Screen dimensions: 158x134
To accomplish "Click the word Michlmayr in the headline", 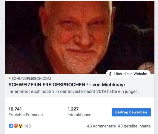I will click(x=113, y=85).
